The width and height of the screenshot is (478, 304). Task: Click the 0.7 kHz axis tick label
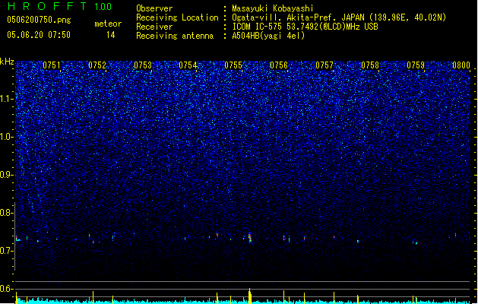click(x=6, y=251)
